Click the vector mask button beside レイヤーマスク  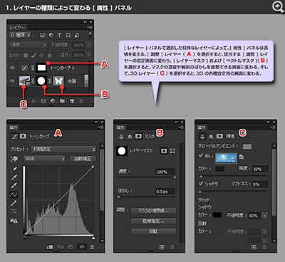pyautogui.click(x=173, y=151)
